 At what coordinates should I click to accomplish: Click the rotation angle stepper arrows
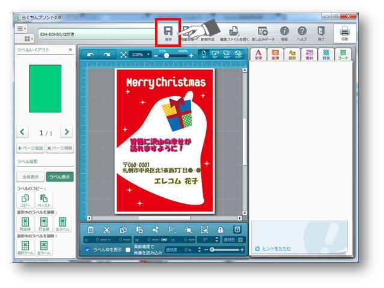(x=216, y=239)
